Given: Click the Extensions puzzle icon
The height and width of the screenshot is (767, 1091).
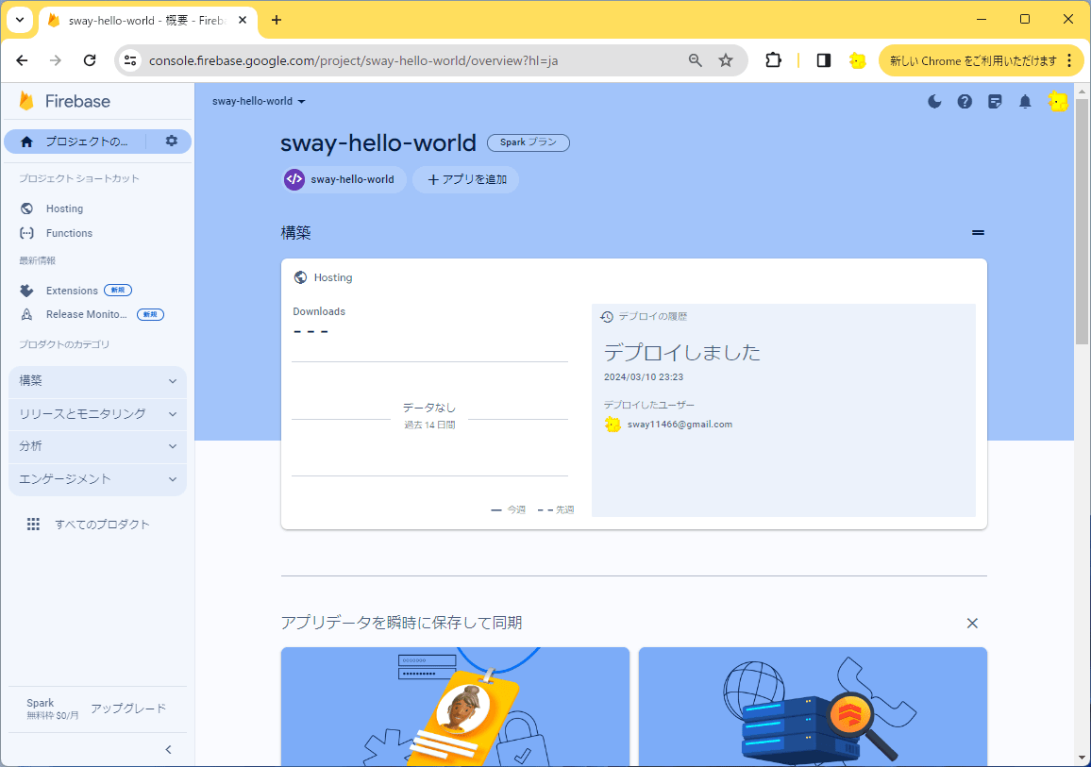Looking at the screenshot, I should coord(26,291).
